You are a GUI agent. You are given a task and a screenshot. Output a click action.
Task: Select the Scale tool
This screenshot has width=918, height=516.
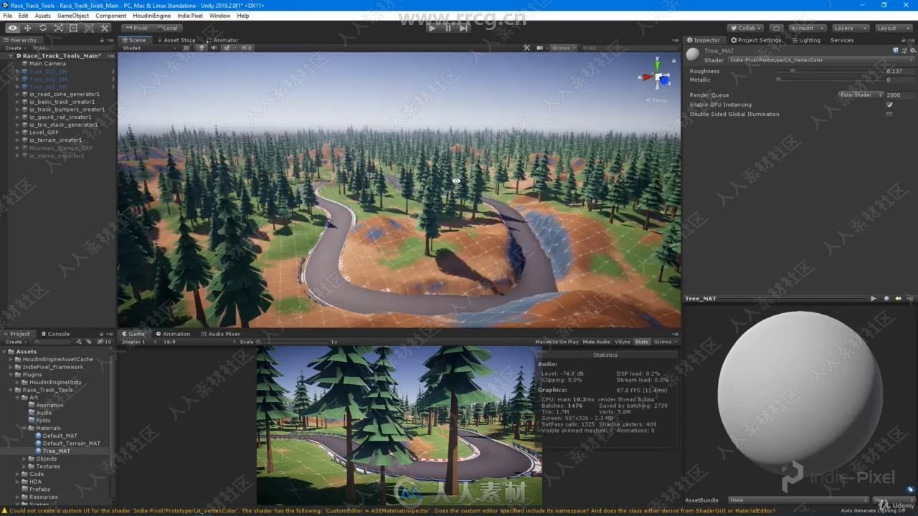click(x=58, y=28)
